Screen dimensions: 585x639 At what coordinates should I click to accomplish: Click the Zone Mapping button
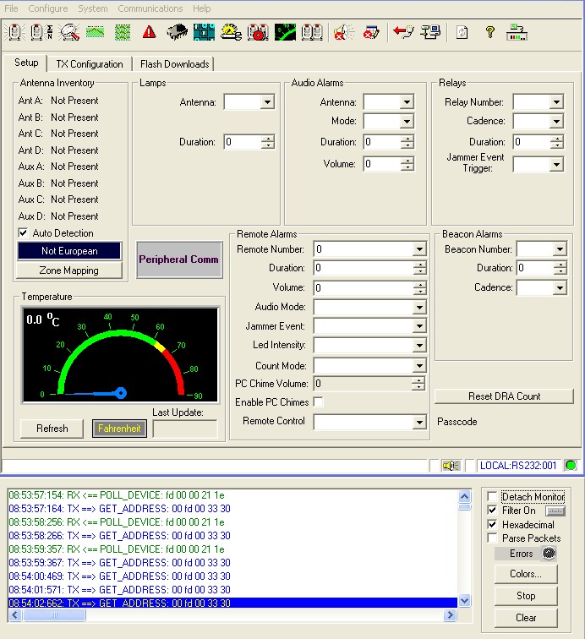(68, 270)
